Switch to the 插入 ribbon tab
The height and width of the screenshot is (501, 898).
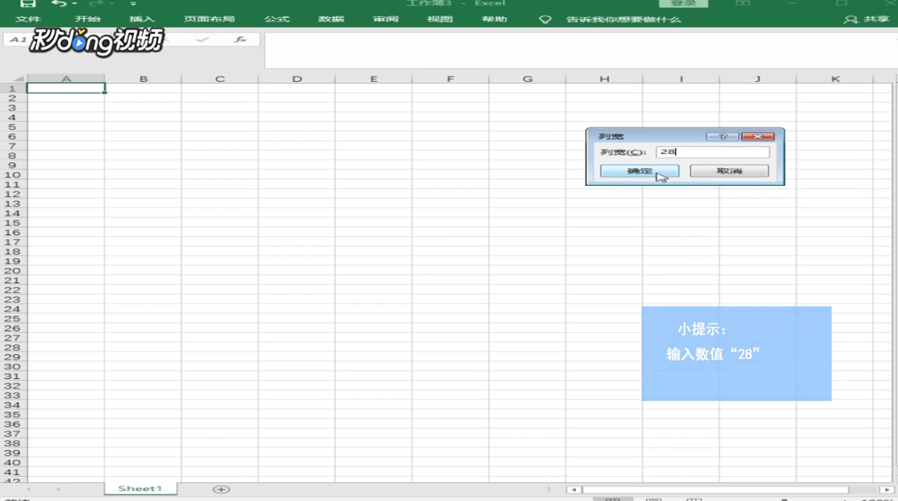click(x=142, y=19)
